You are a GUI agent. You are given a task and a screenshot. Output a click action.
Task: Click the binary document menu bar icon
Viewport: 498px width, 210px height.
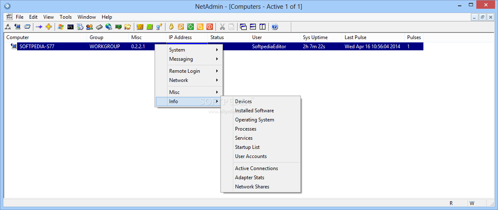coord(9,17)
